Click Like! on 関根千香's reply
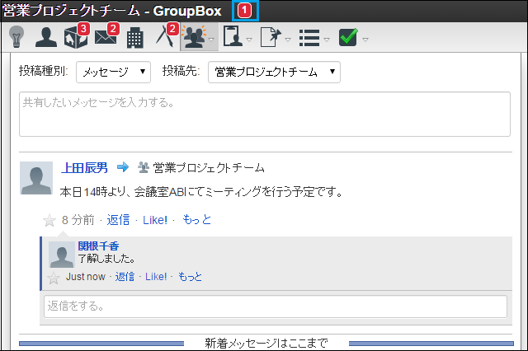This screenshot has width=528, height=351. pyautogui.click(x=156, y=277)
